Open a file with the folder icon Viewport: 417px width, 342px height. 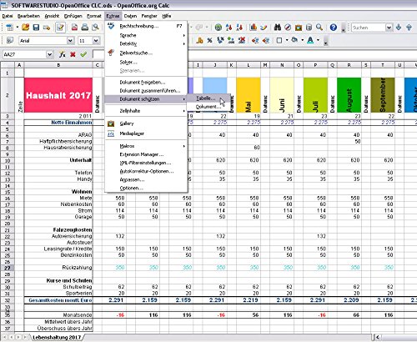[26, 28]
